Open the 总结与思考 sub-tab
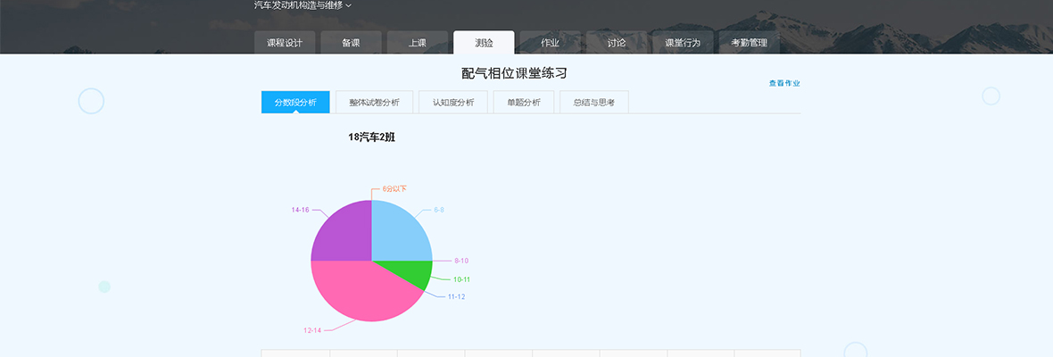 (594, 103)
